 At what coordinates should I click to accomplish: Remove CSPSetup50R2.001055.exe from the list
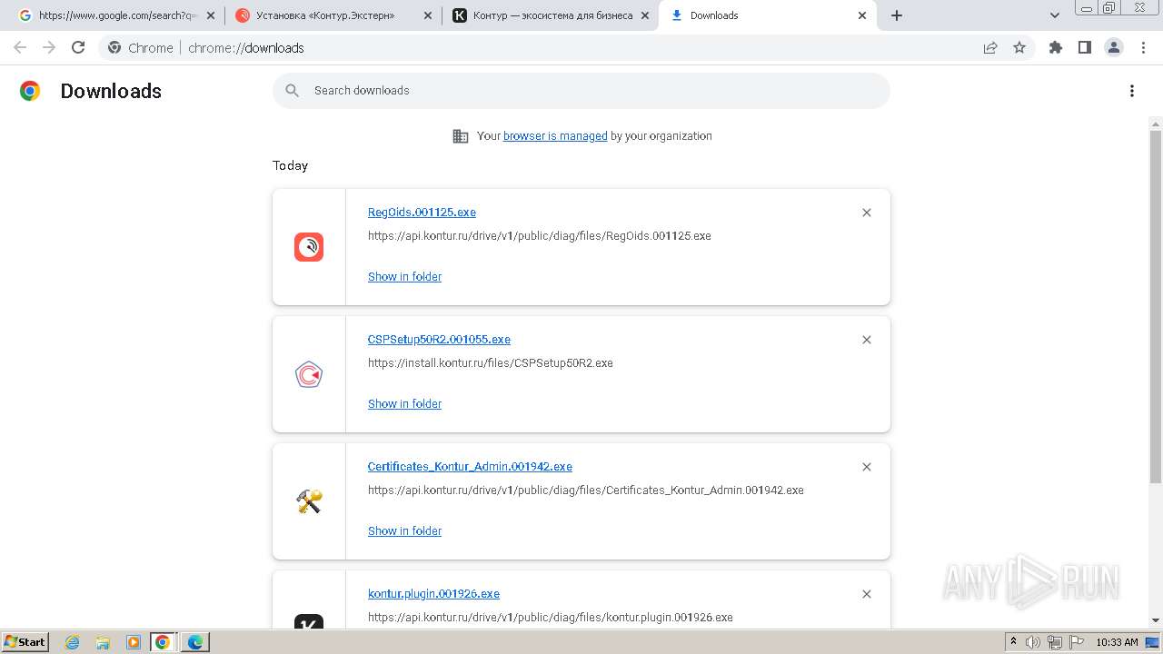point(867,340)
